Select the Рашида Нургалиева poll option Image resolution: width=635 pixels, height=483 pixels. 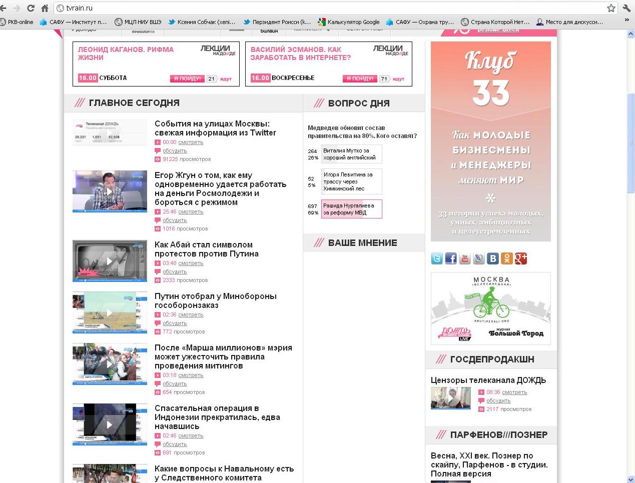coord(351,209)
